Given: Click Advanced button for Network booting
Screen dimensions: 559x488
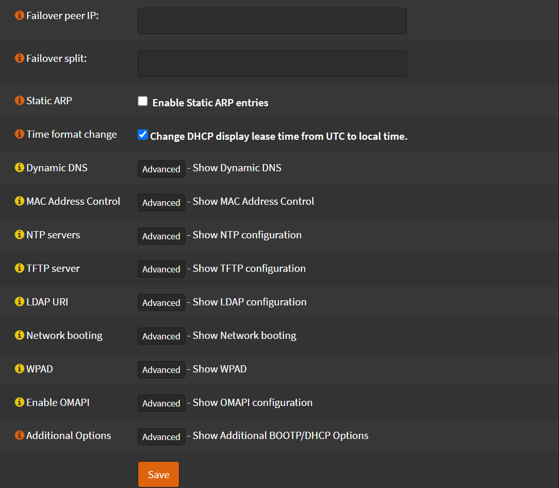Looking at the screenshot, I should (161, 336).
